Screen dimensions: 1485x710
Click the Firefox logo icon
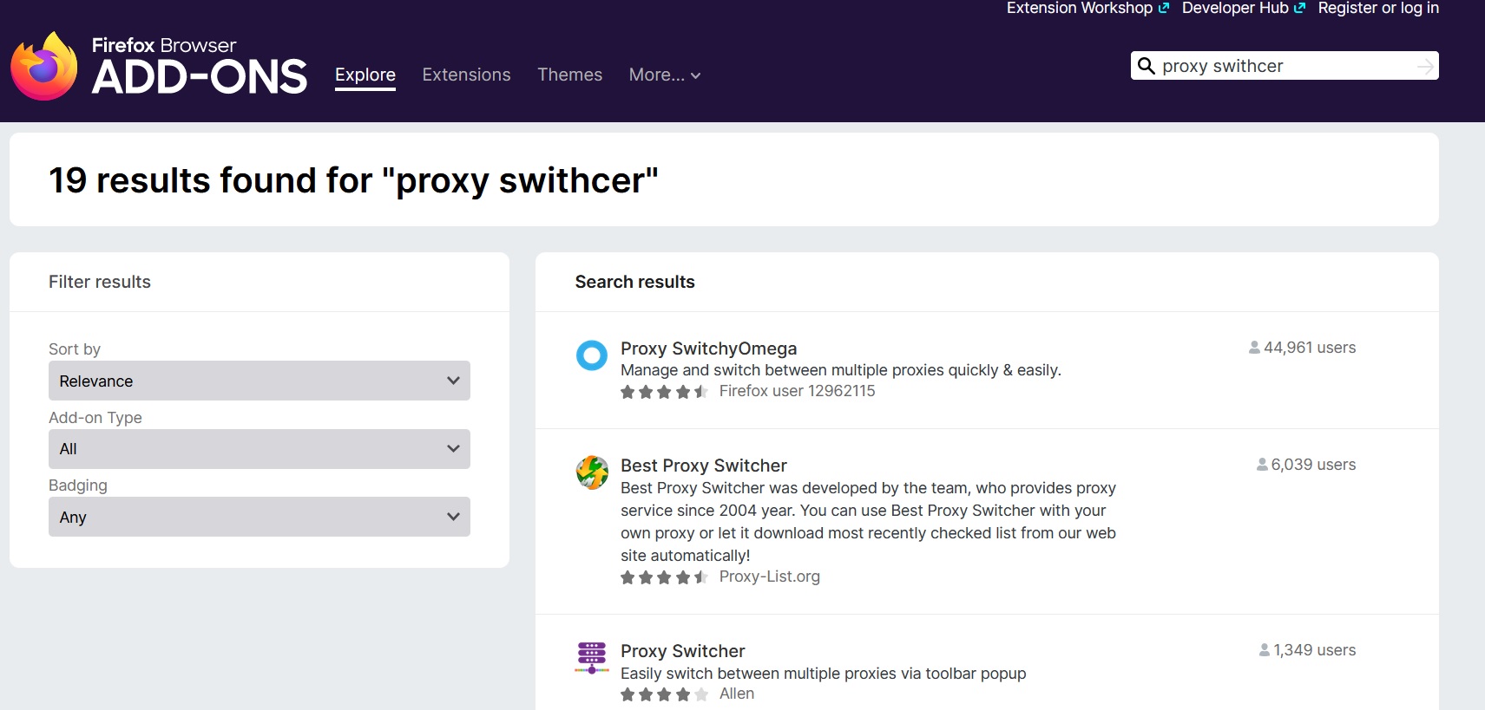(x=44, y=66)
